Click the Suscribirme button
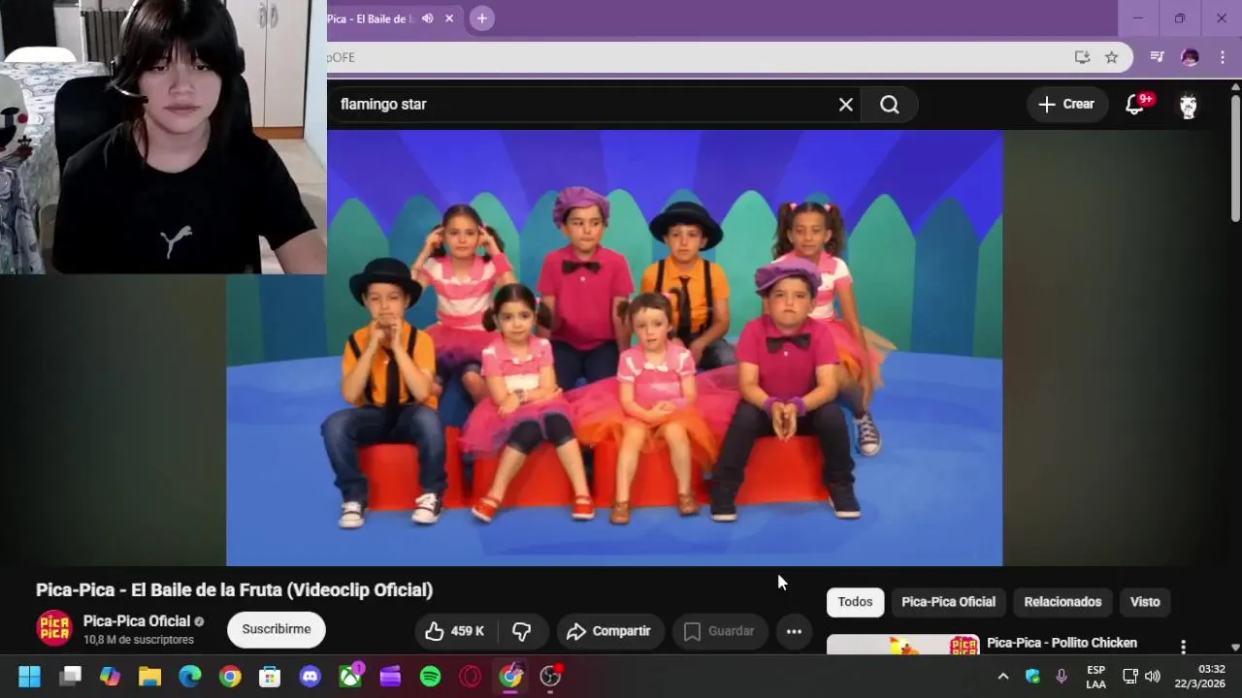This screenshot has width=1242, height=698. click(x=277, y=630)
